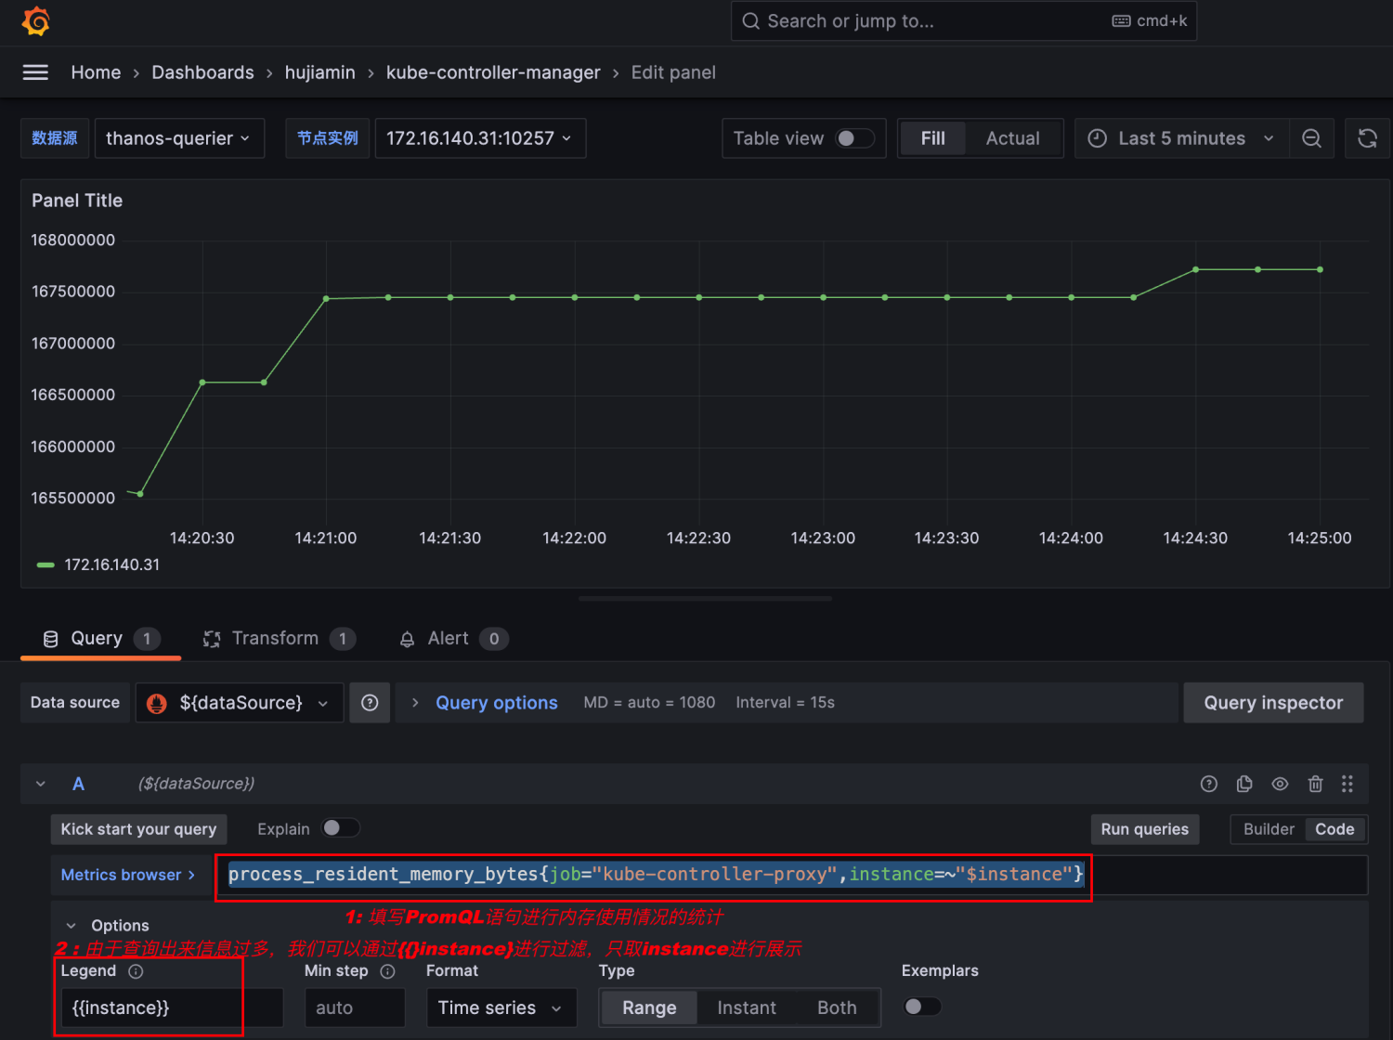
Task: Open the hamburger navigation menu
Action: pyautogui.click(x=35, y=72)
